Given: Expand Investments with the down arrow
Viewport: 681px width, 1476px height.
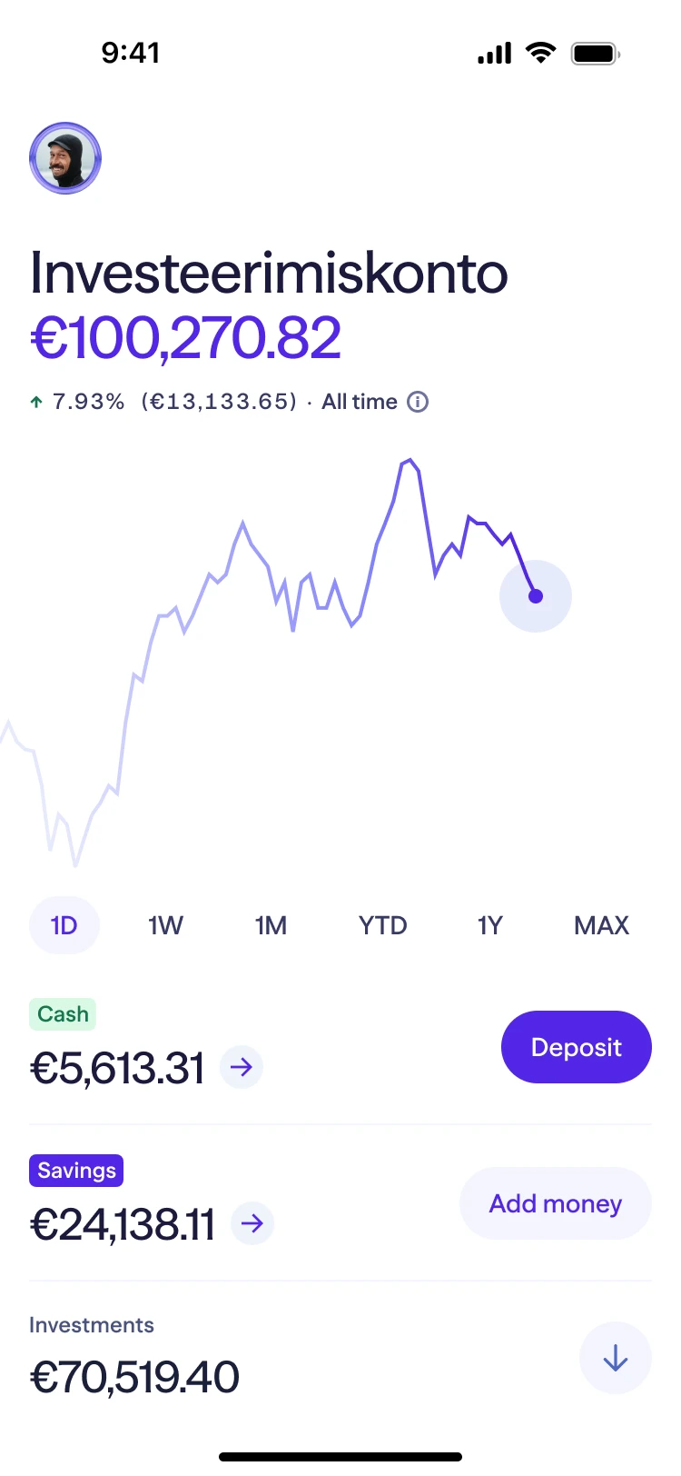Looking at the screenshot, I should pyautogui.click(x=616, y=1358).
